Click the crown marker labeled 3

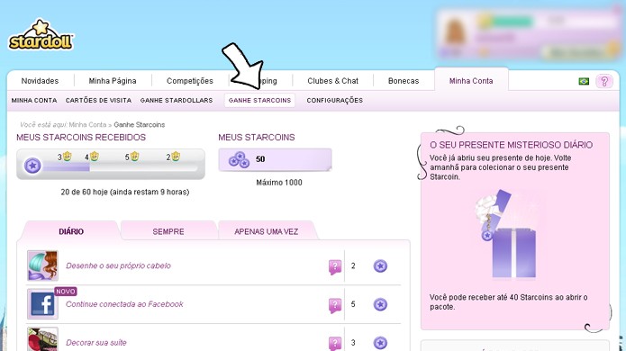click(x=67, y=157)
